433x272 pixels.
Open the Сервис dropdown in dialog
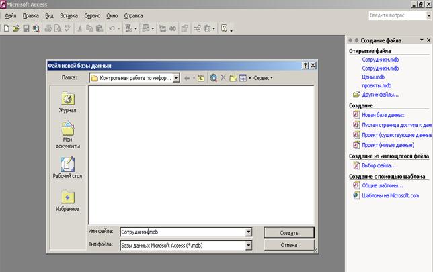pos(263,78)
